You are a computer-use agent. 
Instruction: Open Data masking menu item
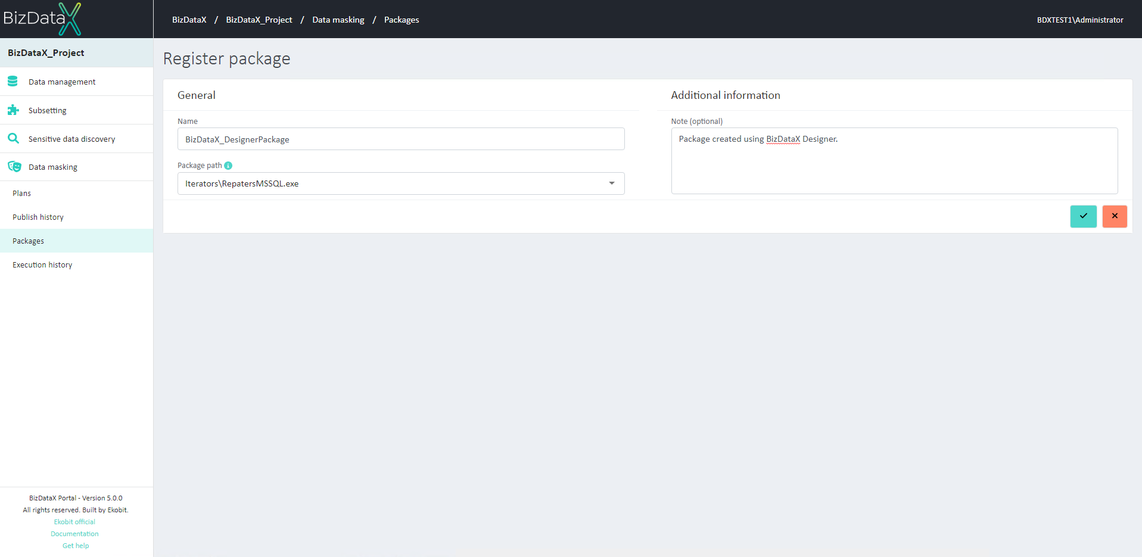(x=76, y=167)
